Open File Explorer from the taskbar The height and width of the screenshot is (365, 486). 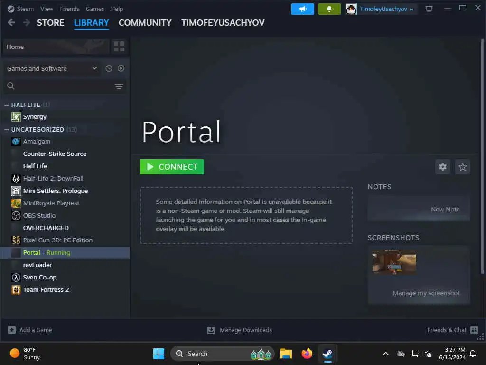click(x=286, y=354)
